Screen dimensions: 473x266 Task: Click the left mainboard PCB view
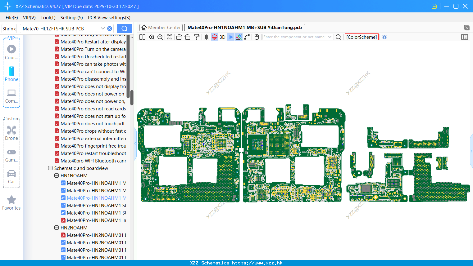pos(189,155)
